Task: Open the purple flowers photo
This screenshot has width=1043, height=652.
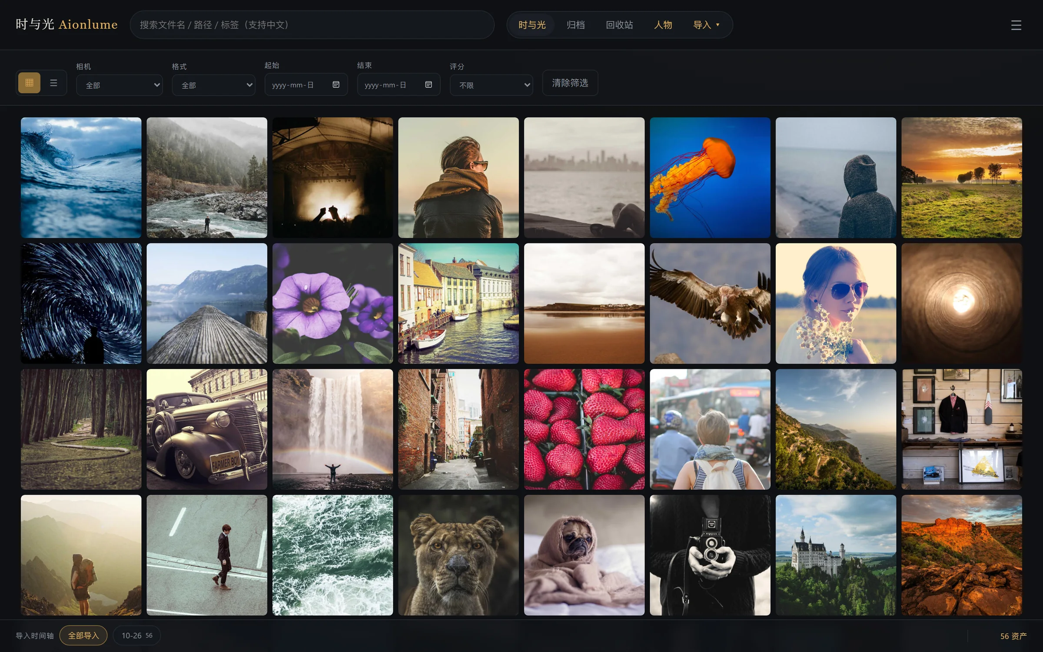Action: [x=333, y=303]
